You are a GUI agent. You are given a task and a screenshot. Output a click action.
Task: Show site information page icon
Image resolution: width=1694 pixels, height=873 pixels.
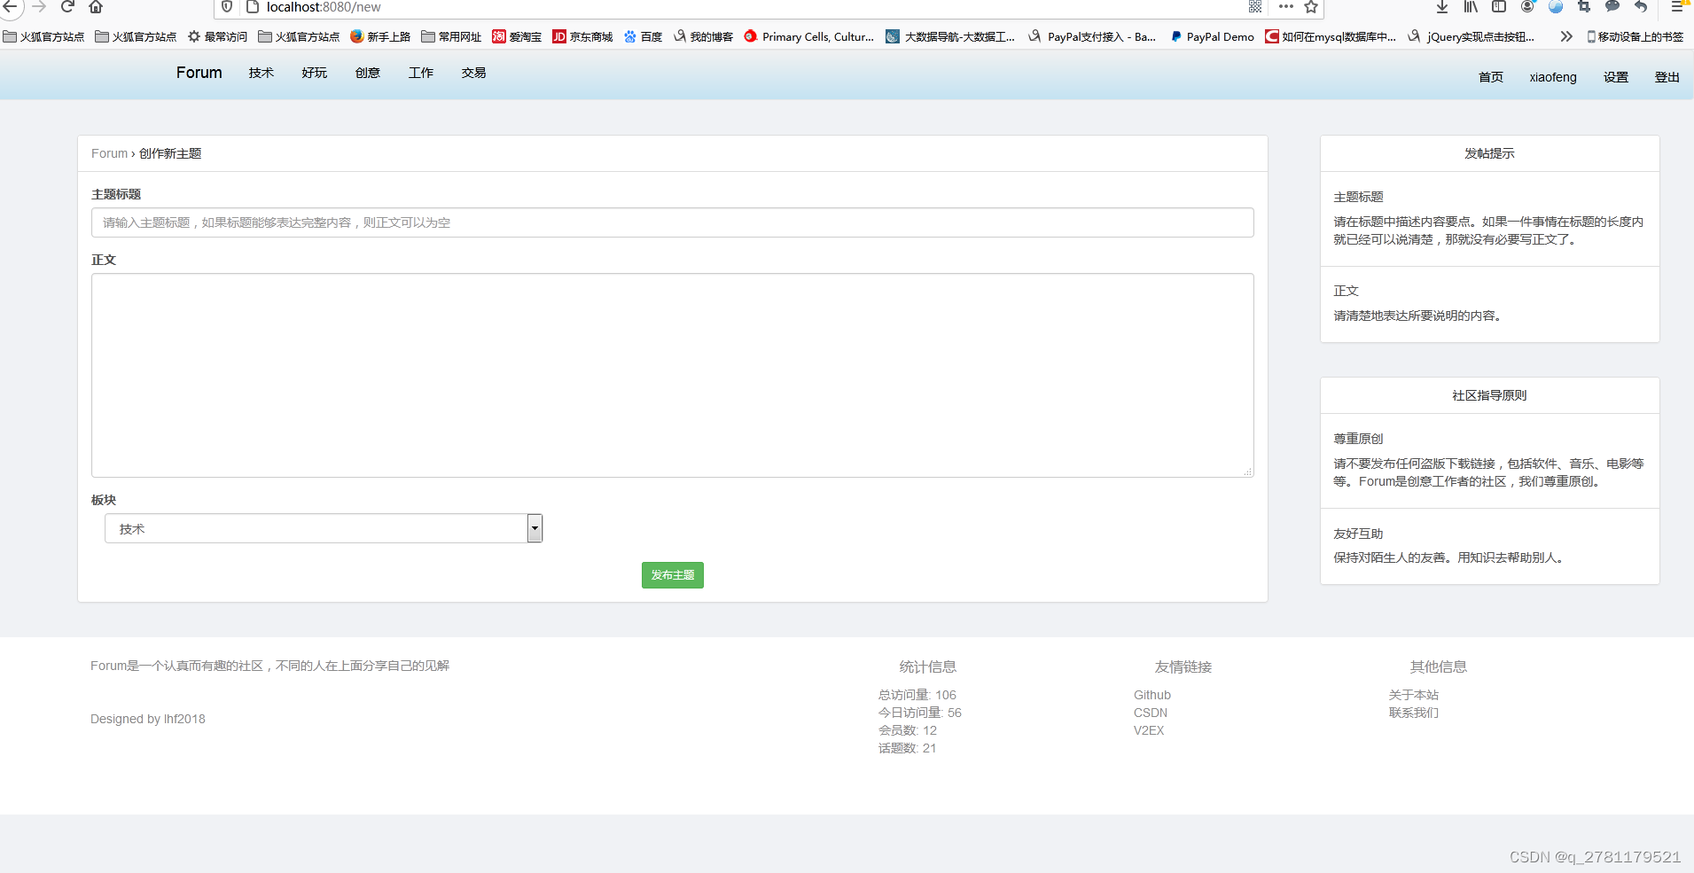coord(252,7)
